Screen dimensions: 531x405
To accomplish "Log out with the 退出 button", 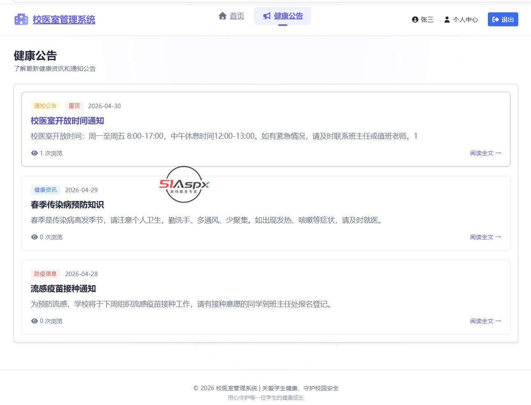I will tap(503, 19).
